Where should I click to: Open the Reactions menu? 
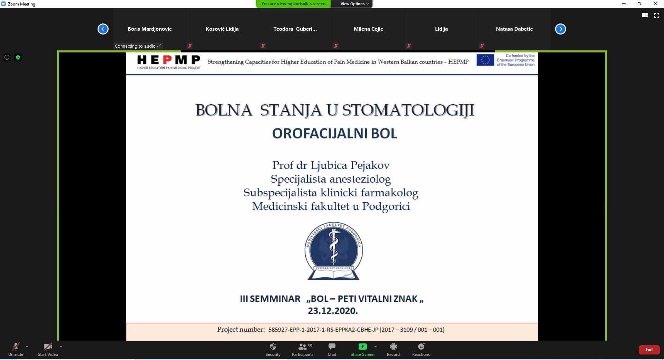[x=421, y=349]
